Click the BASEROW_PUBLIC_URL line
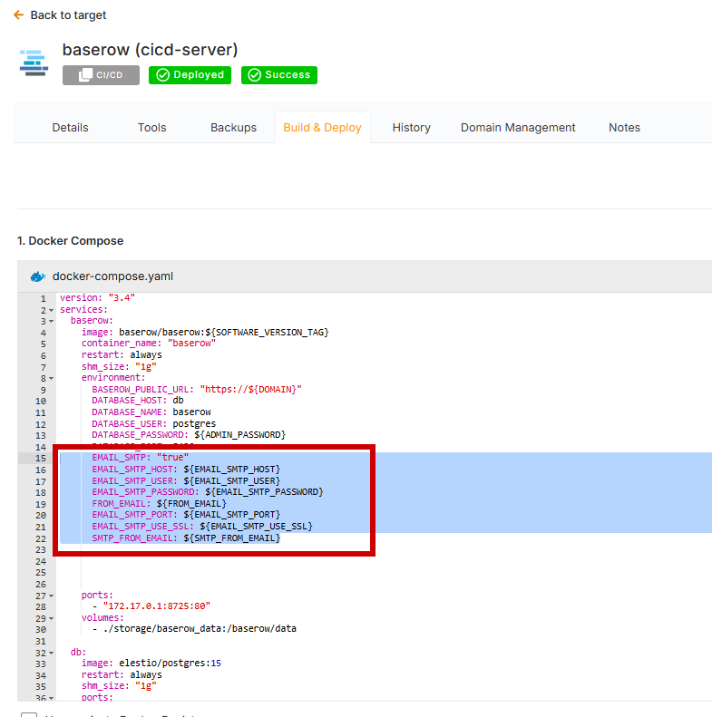 click(x=197, y=390)
